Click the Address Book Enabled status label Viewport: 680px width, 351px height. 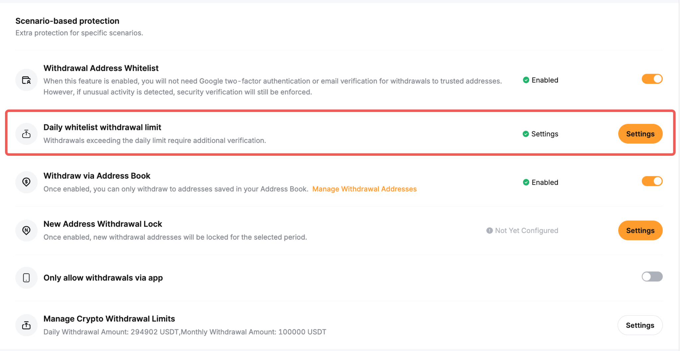pyautogui.click(x=545, y=182)
